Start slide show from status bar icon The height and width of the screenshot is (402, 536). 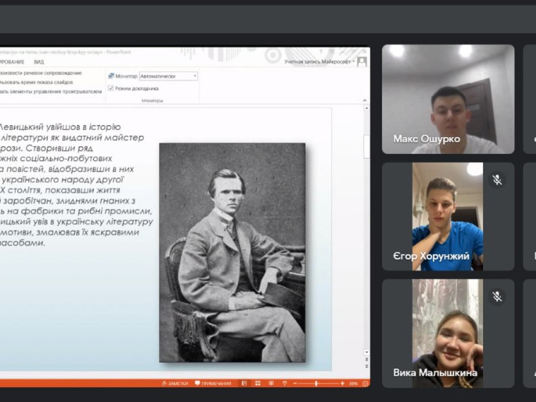coord(284,384)
